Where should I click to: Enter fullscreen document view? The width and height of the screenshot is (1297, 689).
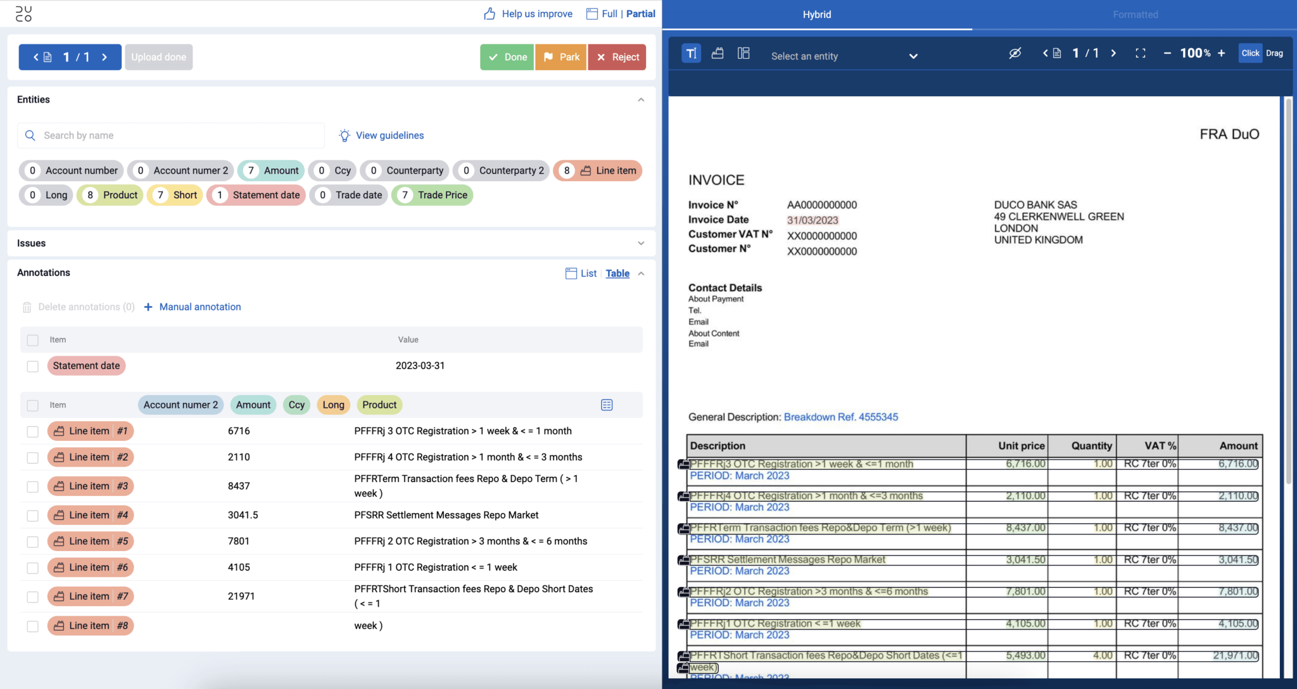click(x=1141, y=53)
